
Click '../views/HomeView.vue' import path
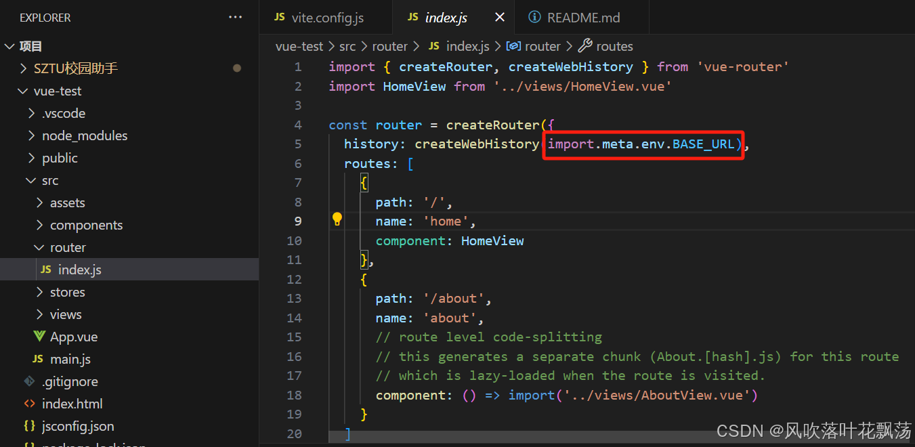click(x=582, y=86)
